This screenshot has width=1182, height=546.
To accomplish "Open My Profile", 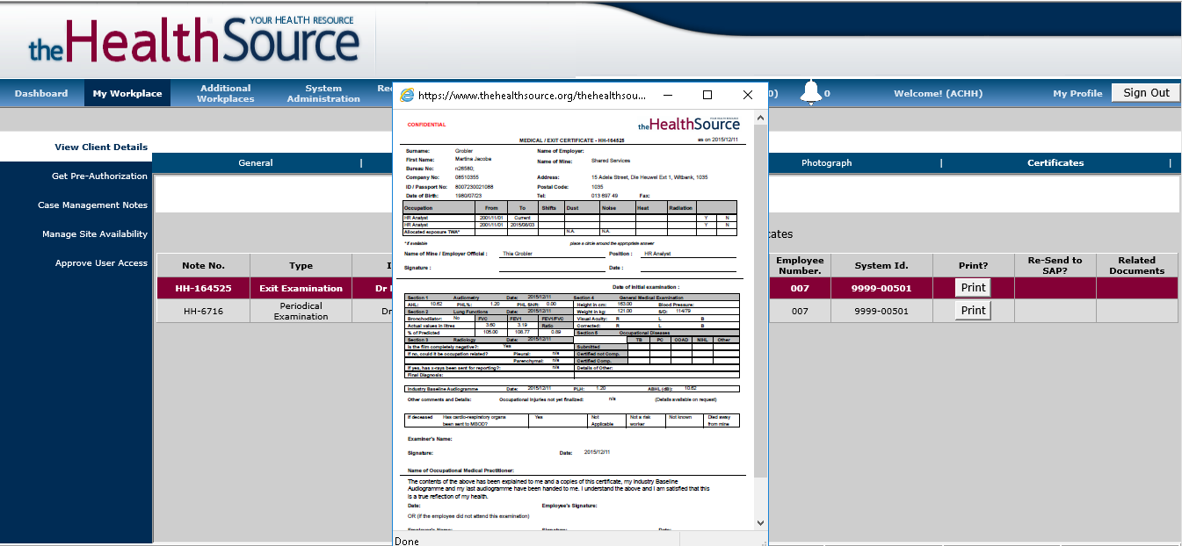I will tap(1077, 93).
